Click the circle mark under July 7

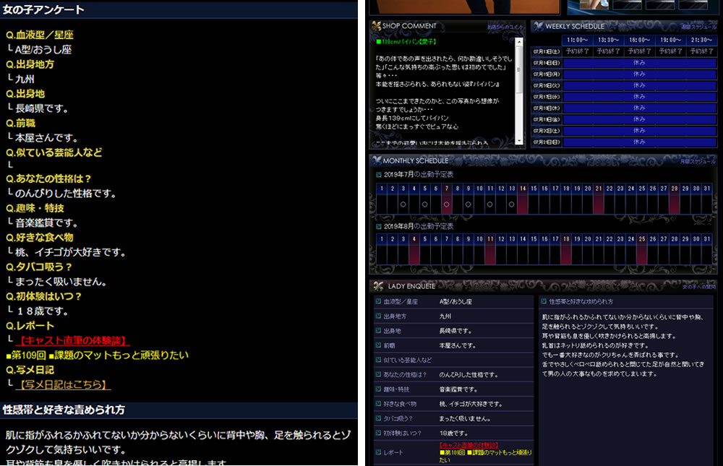coord(446,204)
